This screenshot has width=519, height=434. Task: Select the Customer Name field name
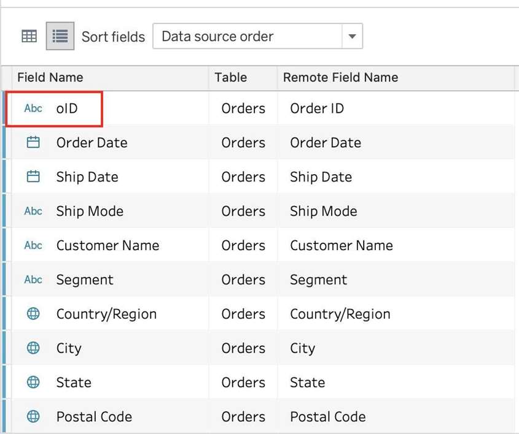coord(107,246)
